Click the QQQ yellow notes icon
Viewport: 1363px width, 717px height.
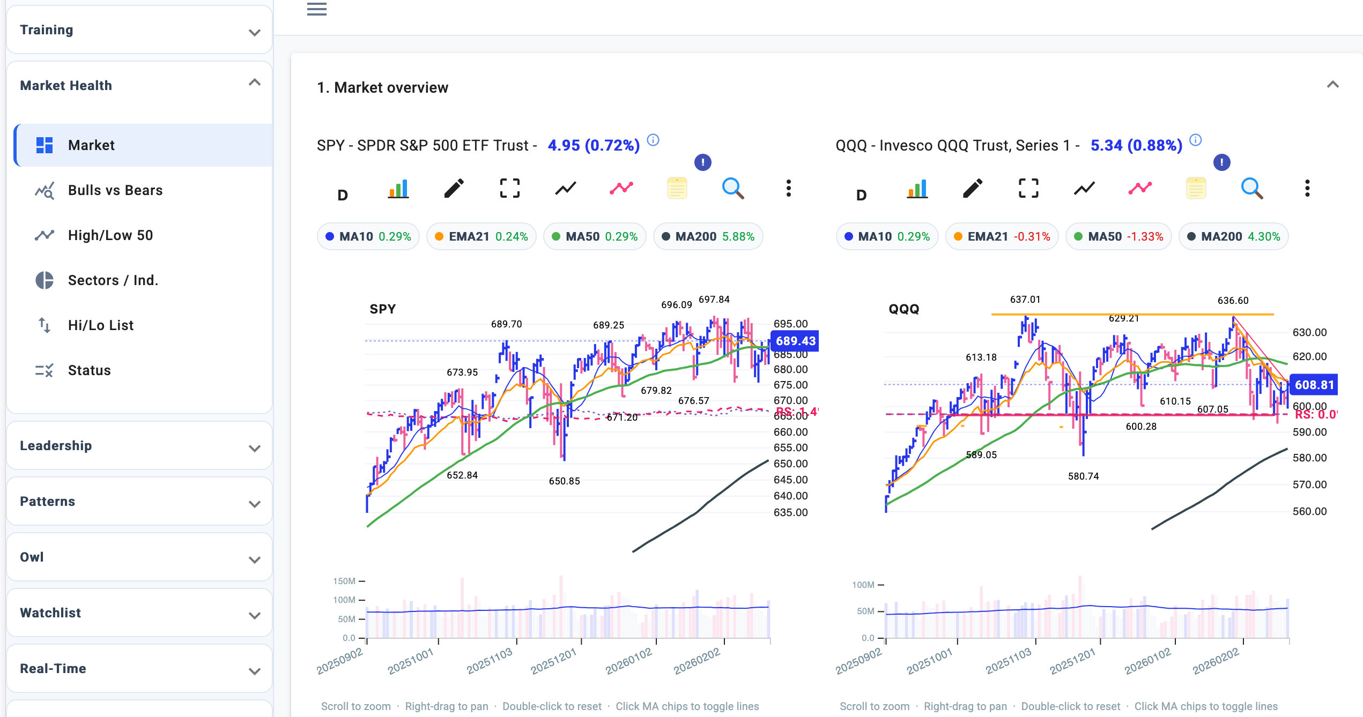[x=1196, y=189]
